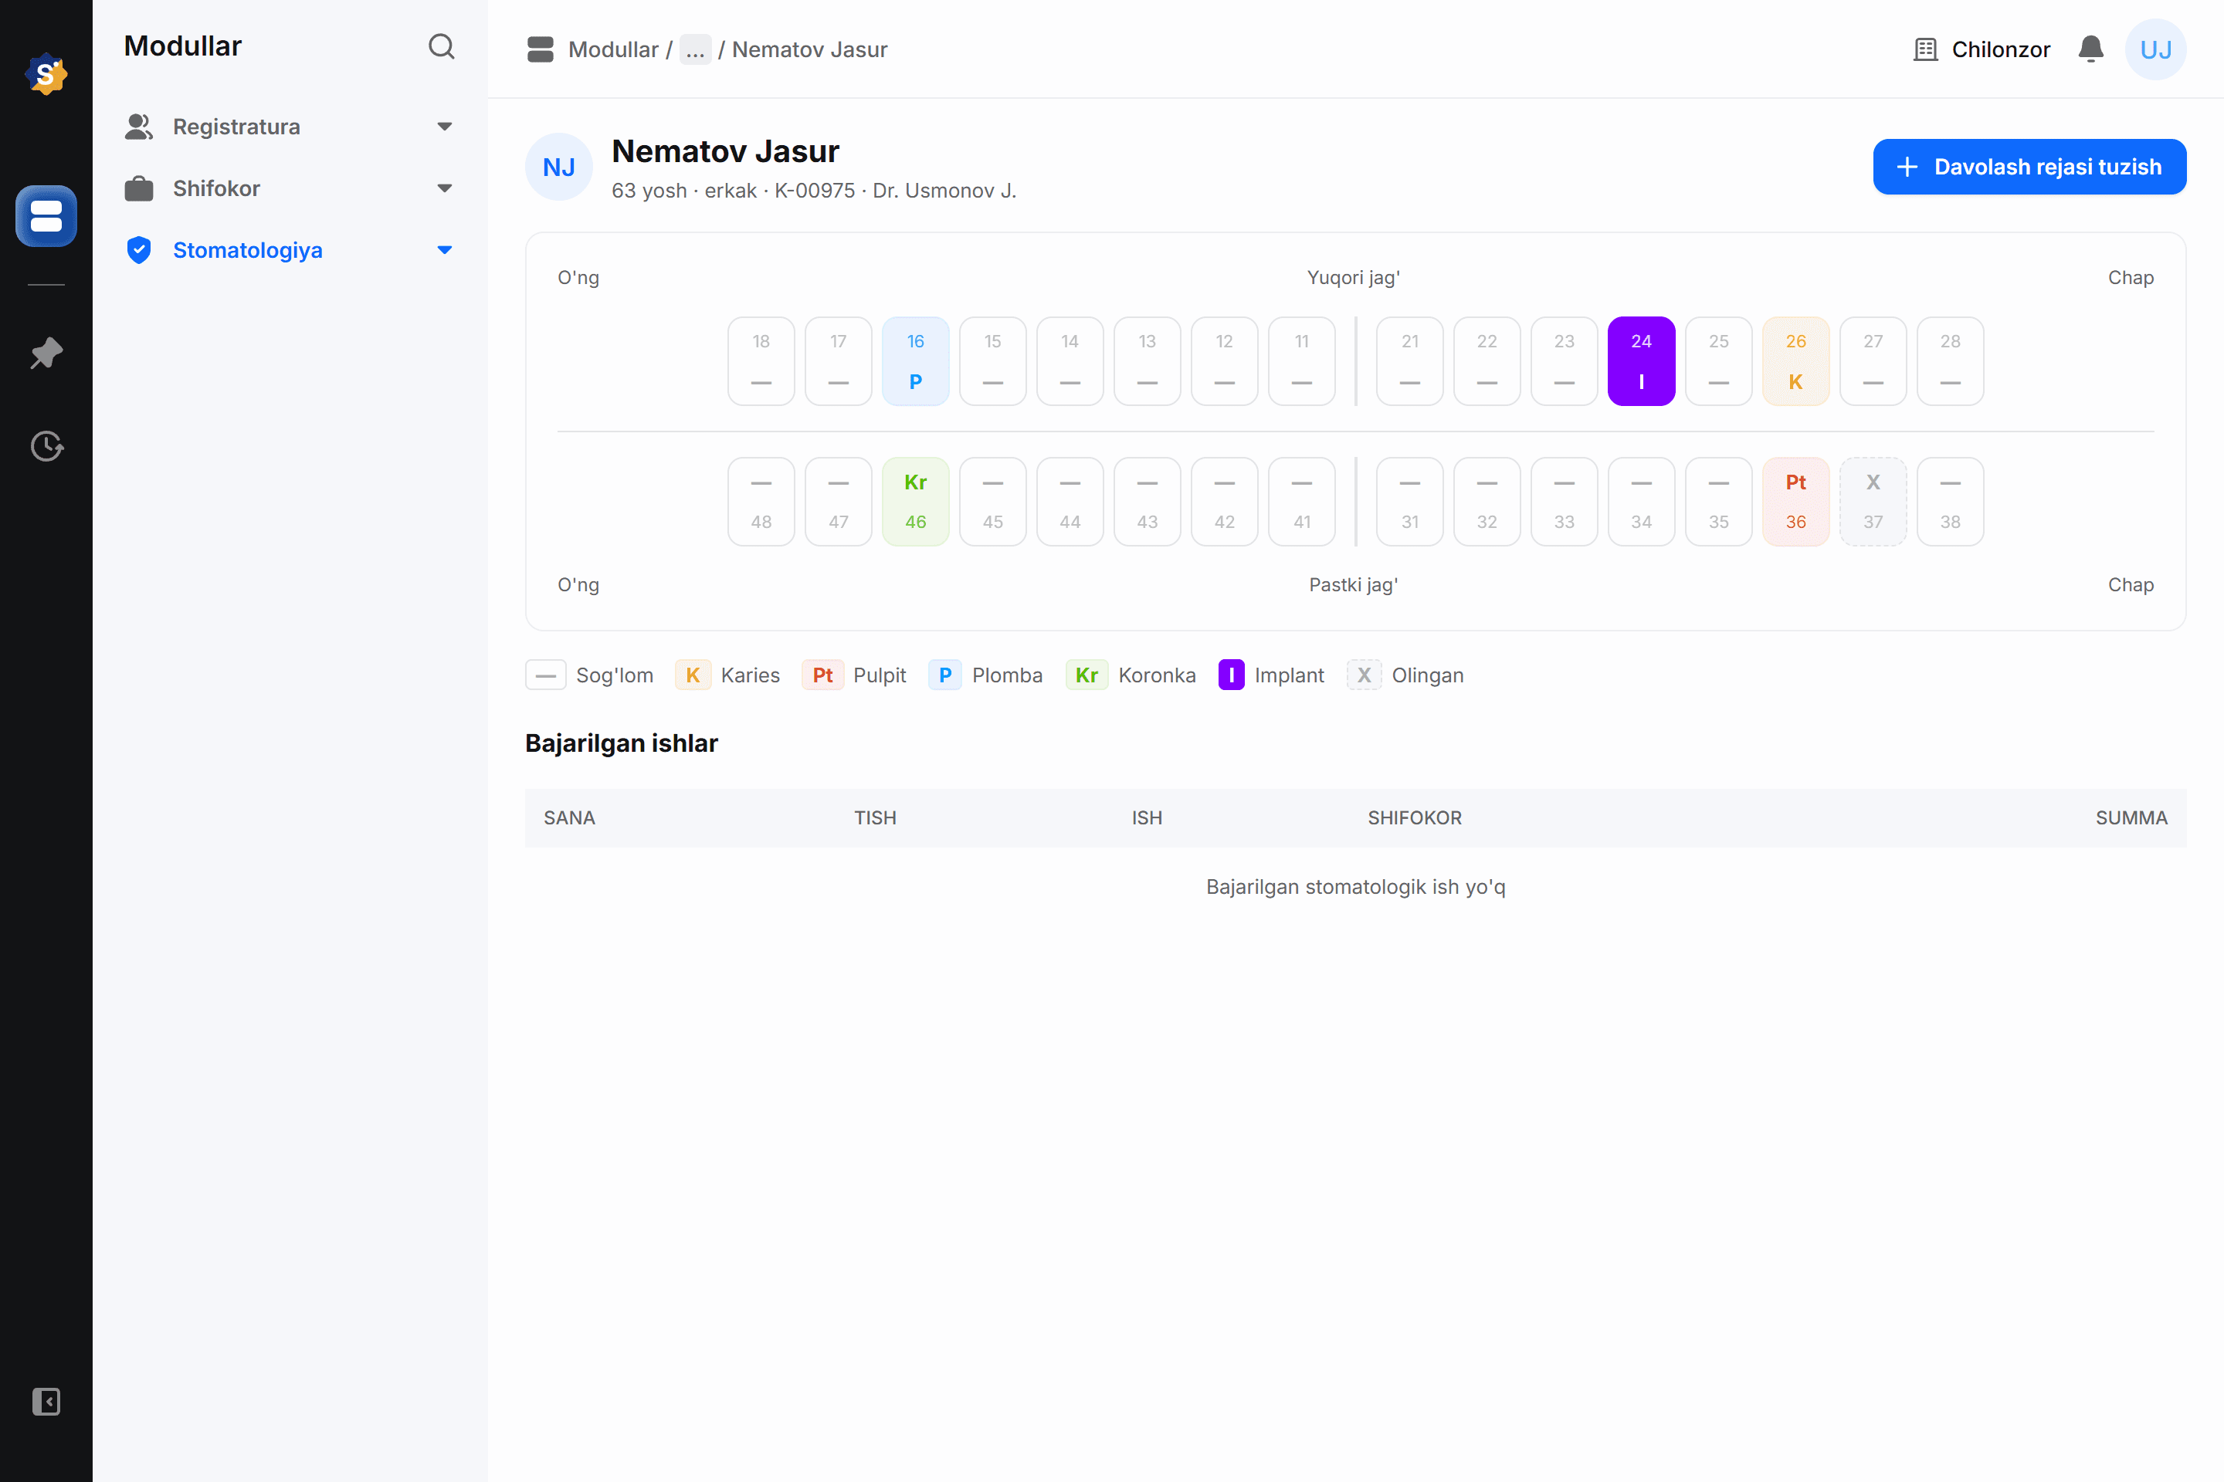Select tooth 46 with Koronka
Image resolution: width=2224 pixels, height=1482 pixels.
(x=915, y=502)
